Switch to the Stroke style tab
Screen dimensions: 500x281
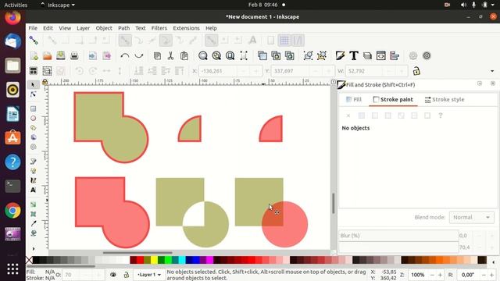(x=445, y=99)
